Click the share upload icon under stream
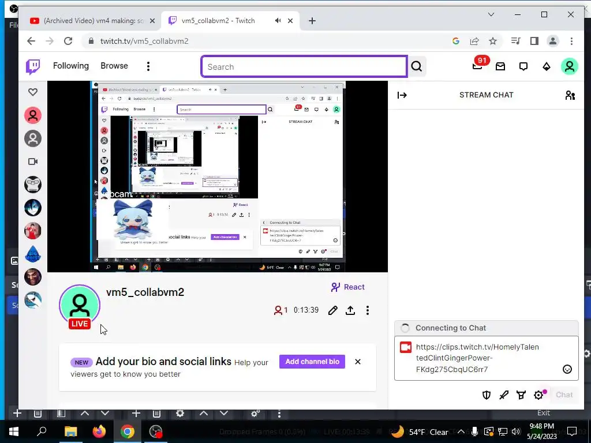Image resolution: width=591 pixels, height=443 pixels. click(x=350, y=310)
